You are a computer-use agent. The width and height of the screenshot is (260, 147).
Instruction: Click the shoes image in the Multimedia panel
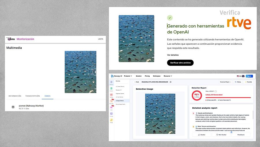80,72
